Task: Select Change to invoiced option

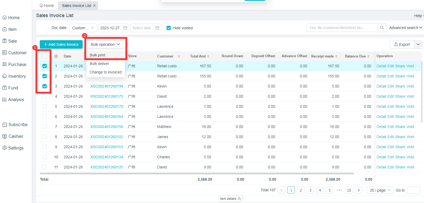Action: point(105,72)
